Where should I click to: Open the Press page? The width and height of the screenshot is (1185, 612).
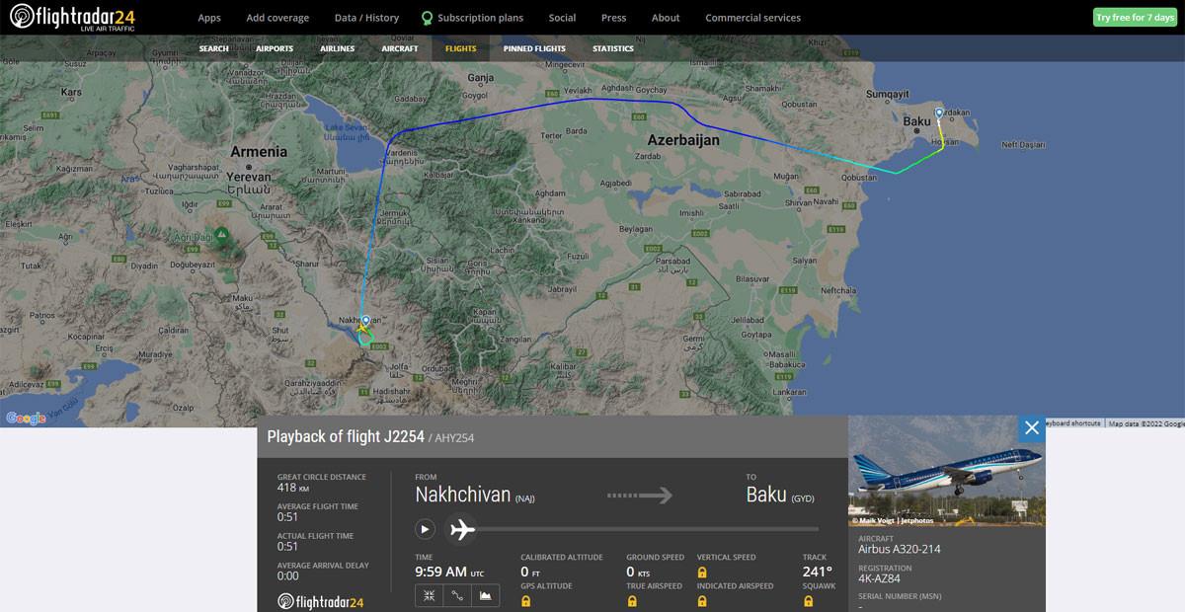(613, 18)
